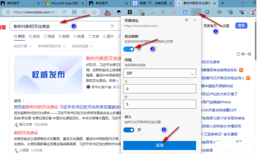Image resolution: width=258 pixels, height=154 pixels.
Task: Expand the 资讯 section chevron
Action: [x=23, y=101]
